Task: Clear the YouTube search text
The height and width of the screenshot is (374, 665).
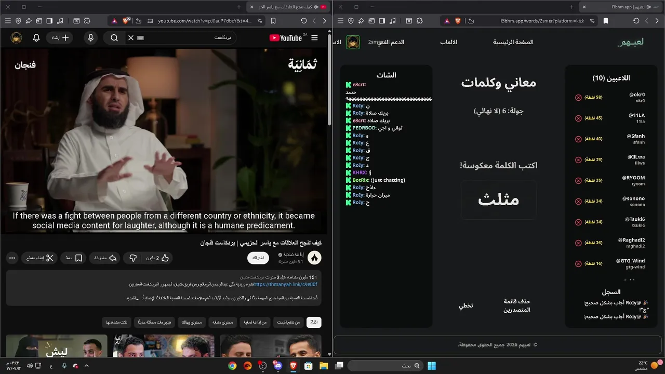Action: (x=131, y=38)
